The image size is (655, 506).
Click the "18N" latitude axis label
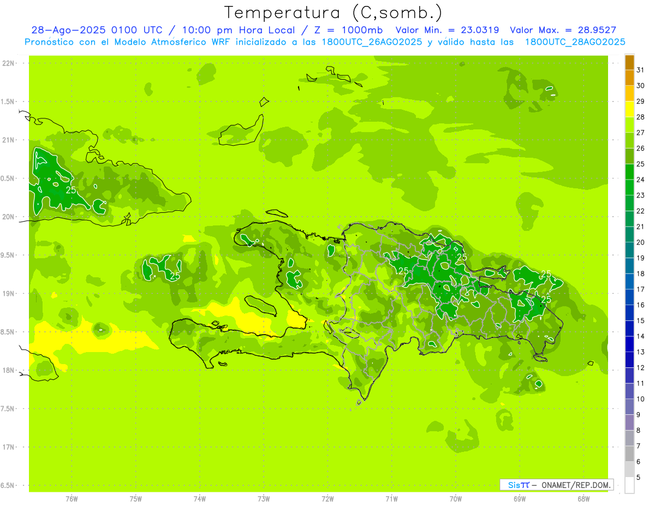click(x=8, y=370)
